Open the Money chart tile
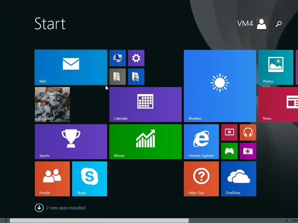The height and width of the screenshot is (223, 298). (x=146, y=142)
